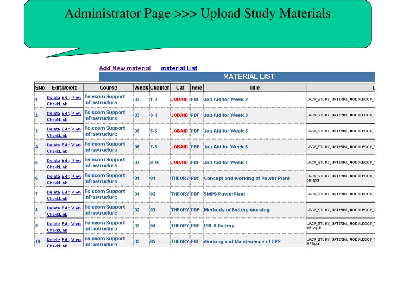Delete the SMPS PowerPlant row
The width and height of the screenshot is (409, 307).
[x=53, y=192]
